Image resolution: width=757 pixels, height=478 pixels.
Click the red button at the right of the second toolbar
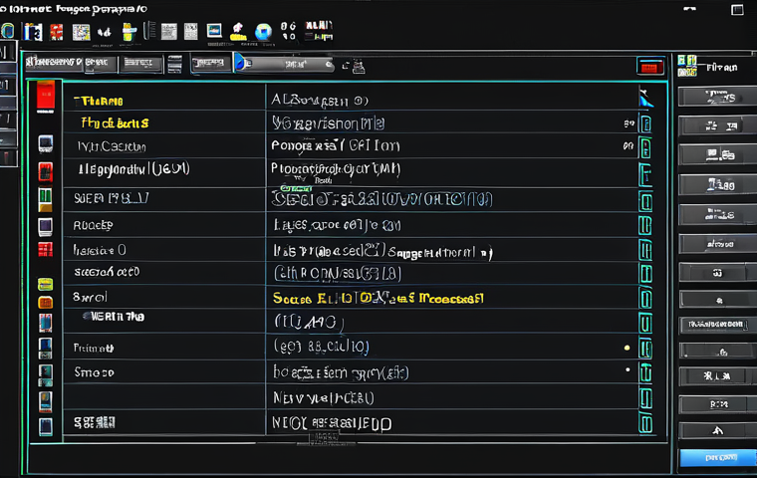click(649, 67)
